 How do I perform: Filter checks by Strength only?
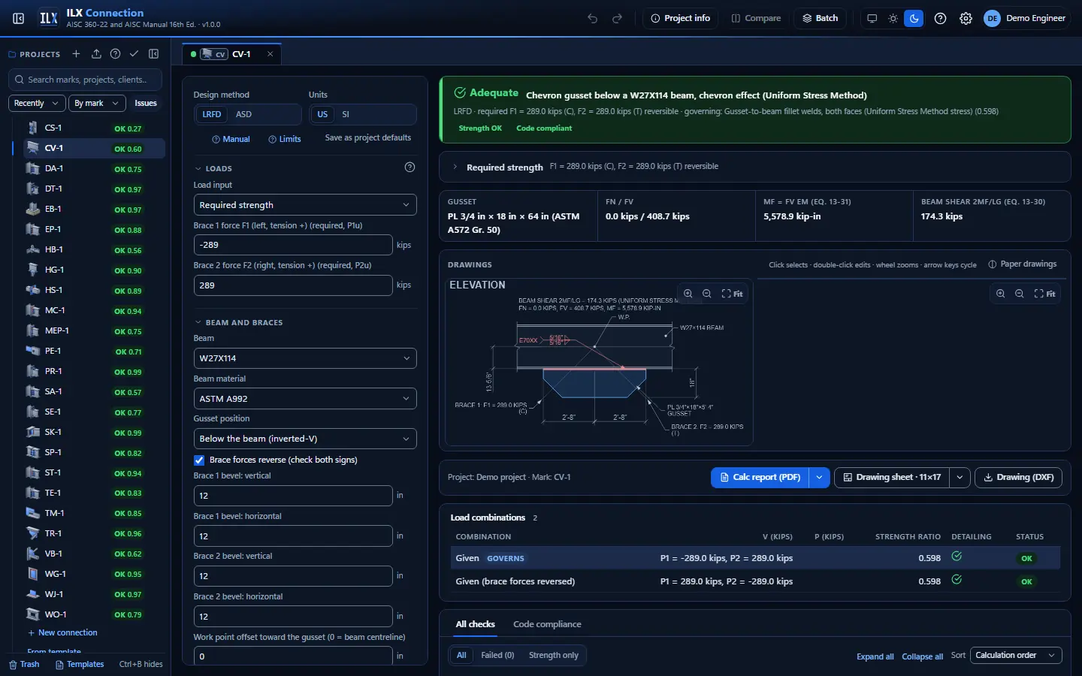[x=554, y=656]
